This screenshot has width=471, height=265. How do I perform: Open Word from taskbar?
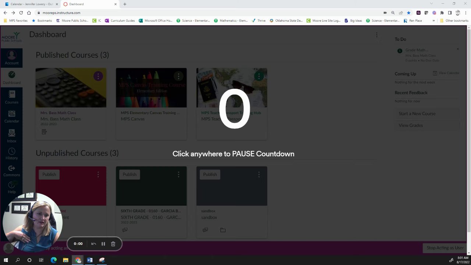click(x=90, y=260)
